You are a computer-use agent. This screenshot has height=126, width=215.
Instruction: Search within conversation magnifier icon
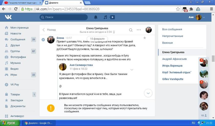(131, 30)
